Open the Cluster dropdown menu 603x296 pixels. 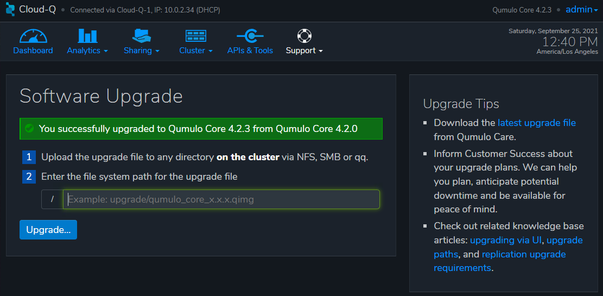pyautogui.click(x=196, y=51)
